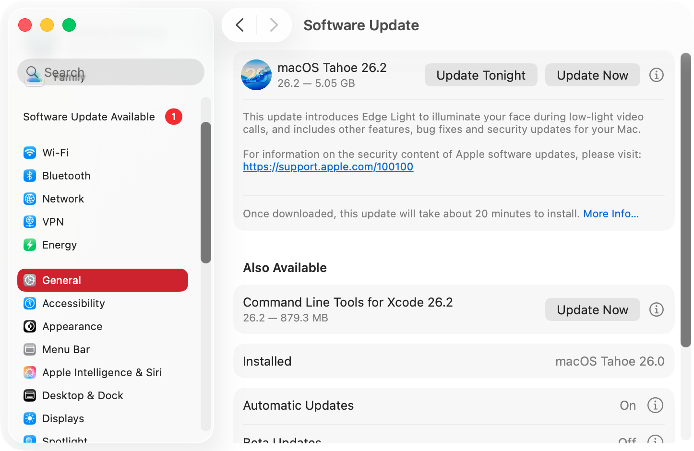Screen dimensions: 694x451
Task: Click the More Info link about installation
Action: coord(611,214)
